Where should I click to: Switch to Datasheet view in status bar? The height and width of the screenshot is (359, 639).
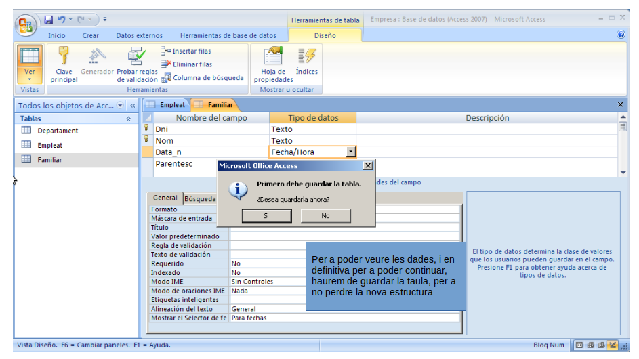click(x=579, y=345)
